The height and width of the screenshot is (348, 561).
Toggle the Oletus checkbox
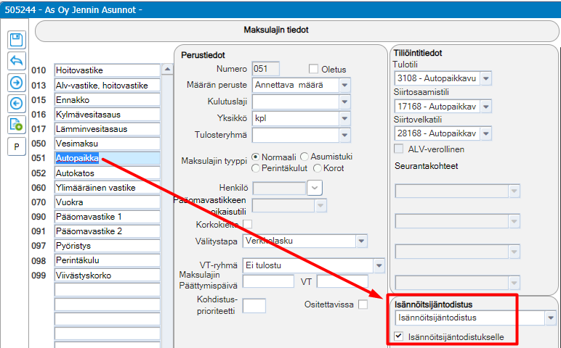(313, 69)
